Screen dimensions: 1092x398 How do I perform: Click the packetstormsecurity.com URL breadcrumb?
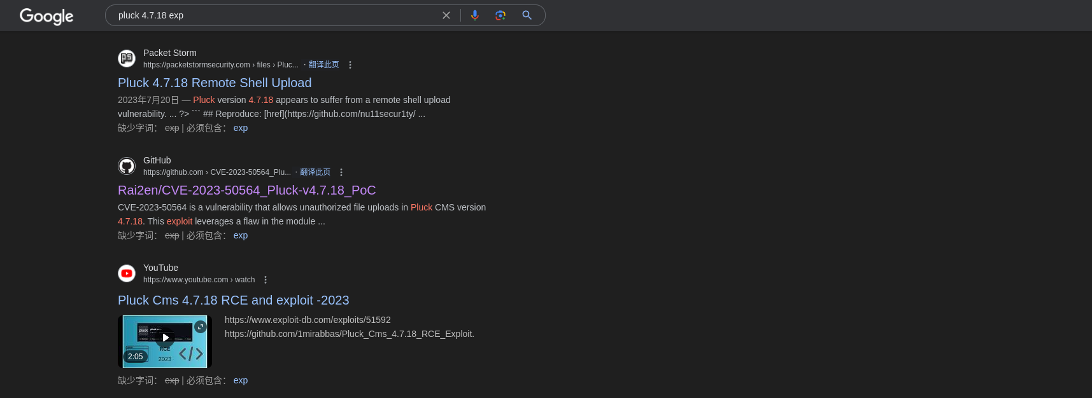221,65
